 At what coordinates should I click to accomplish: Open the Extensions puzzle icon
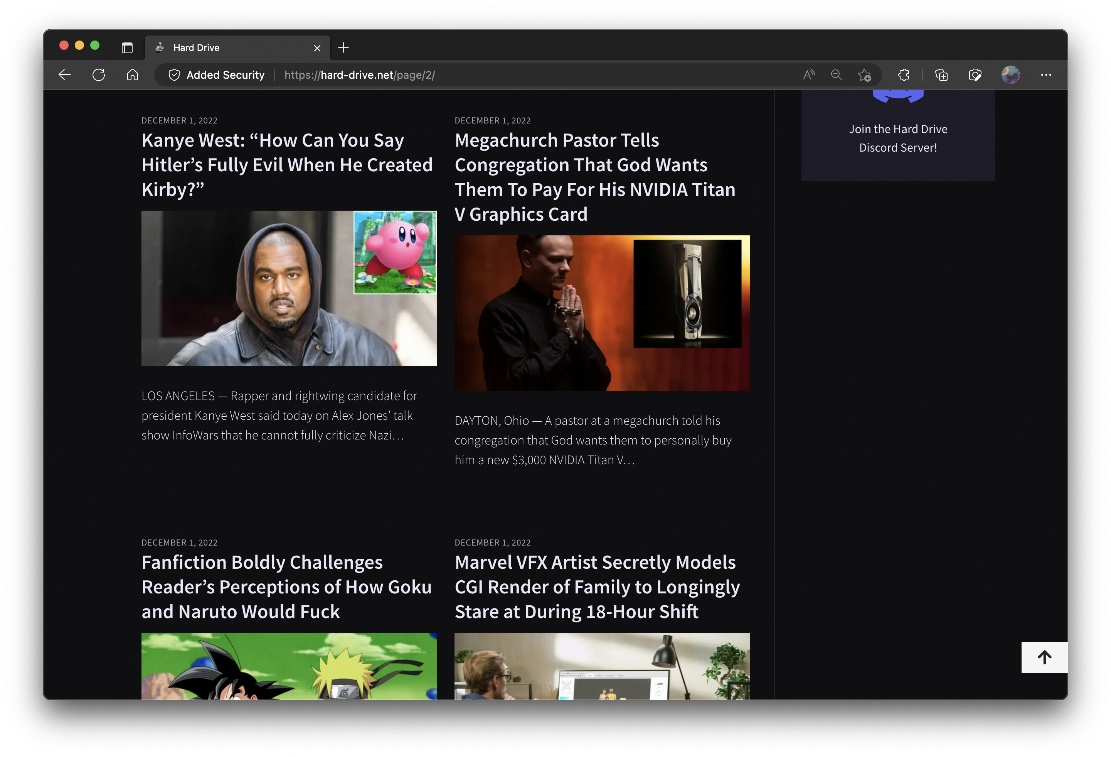(904, 74)
